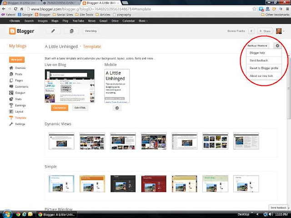Open the Chrome menu icon
291x218 pixels.
[x=287, y=9]
